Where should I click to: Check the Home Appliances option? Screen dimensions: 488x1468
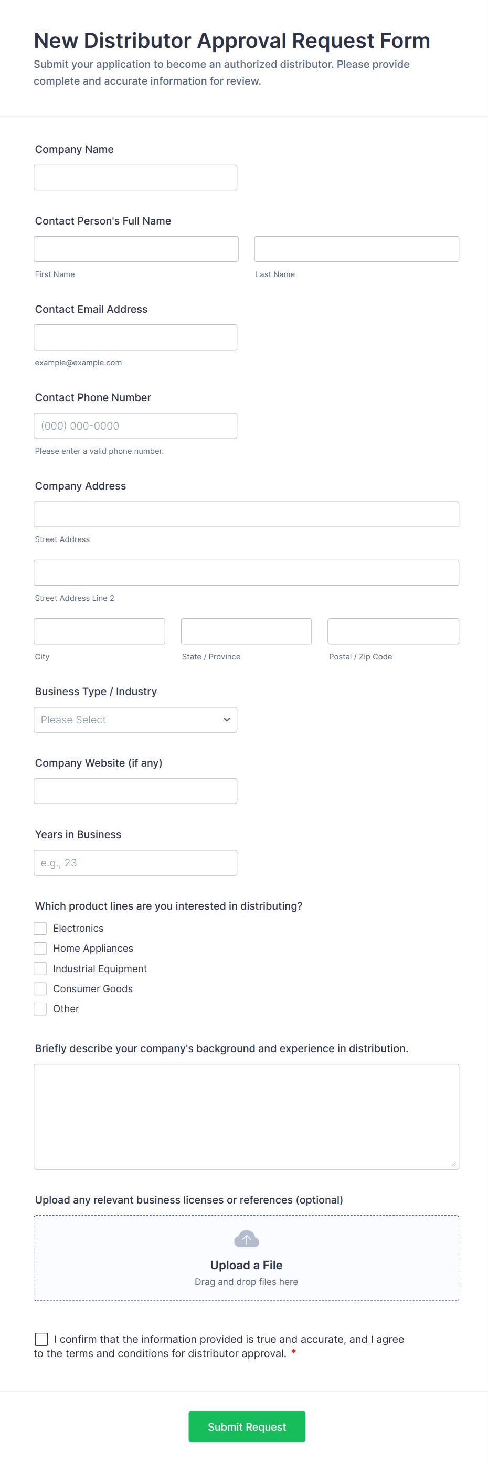40,947
